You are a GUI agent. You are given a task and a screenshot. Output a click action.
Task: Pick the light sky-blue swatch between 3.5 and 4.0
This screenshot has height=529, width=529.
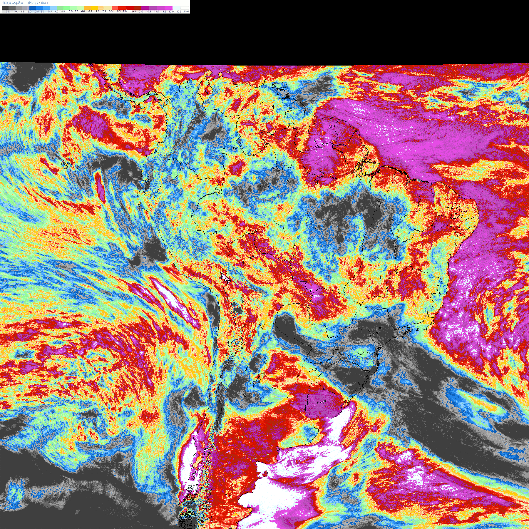53,8
